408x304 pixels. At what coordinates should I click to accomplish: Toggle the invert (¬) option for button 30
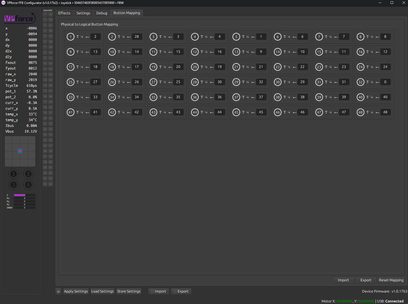(289, 82)
